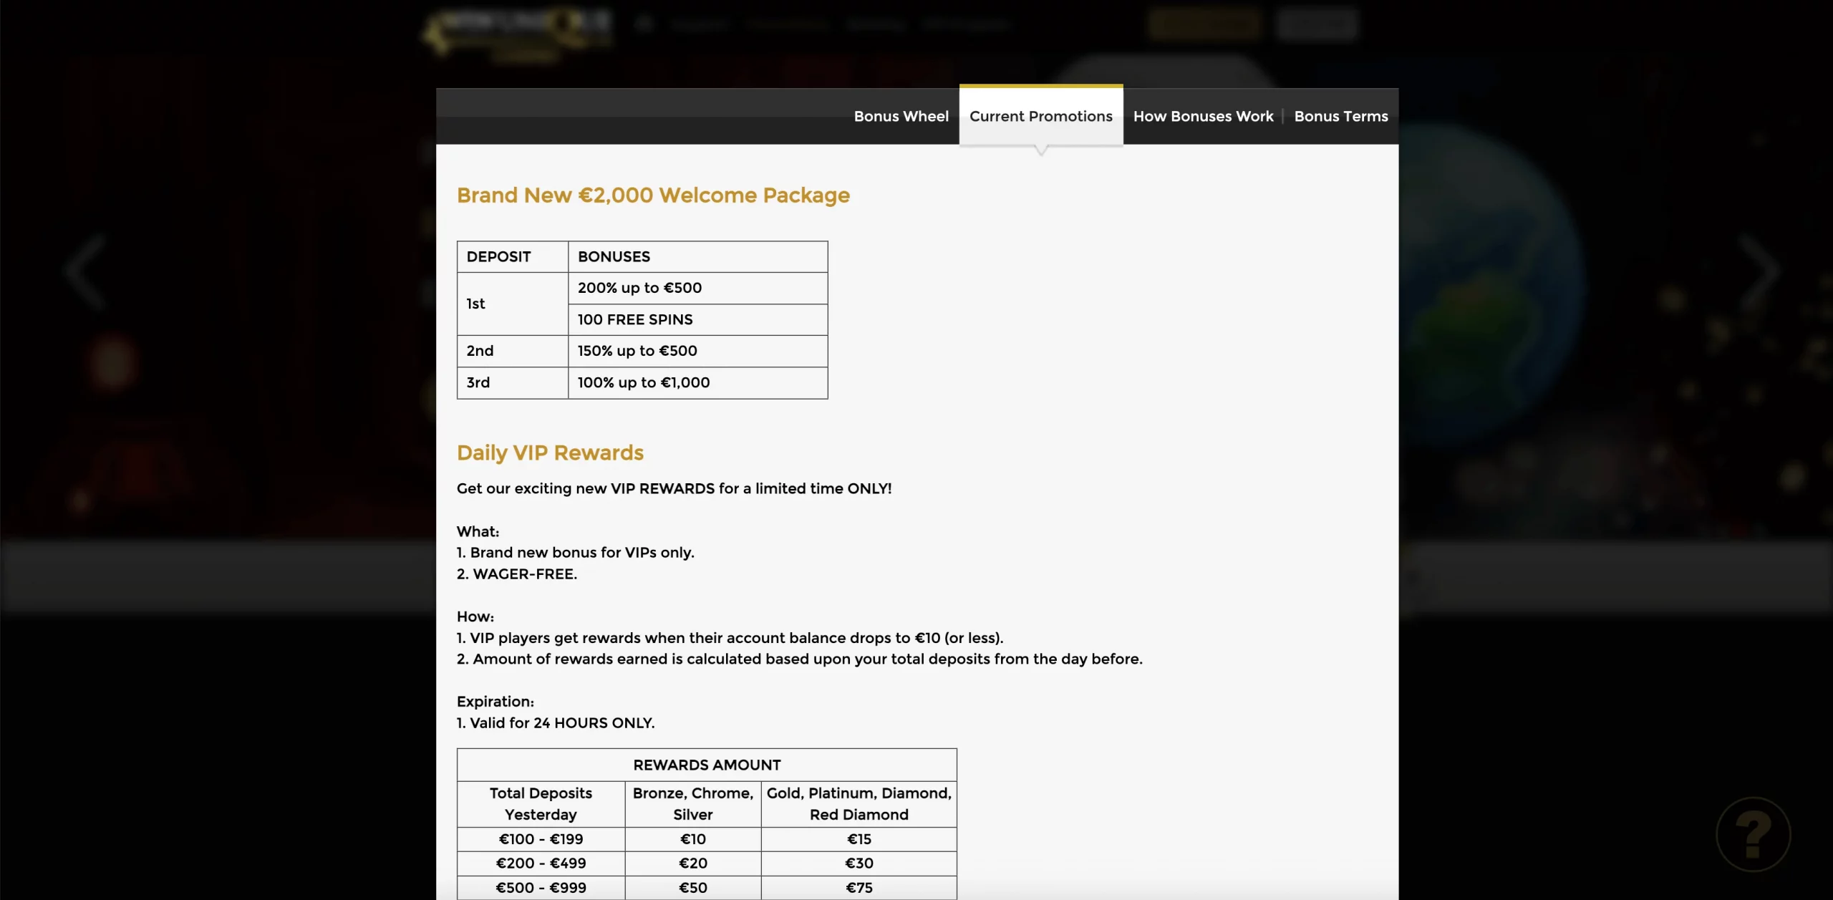Click the €10 reward cell

point(693,839)
